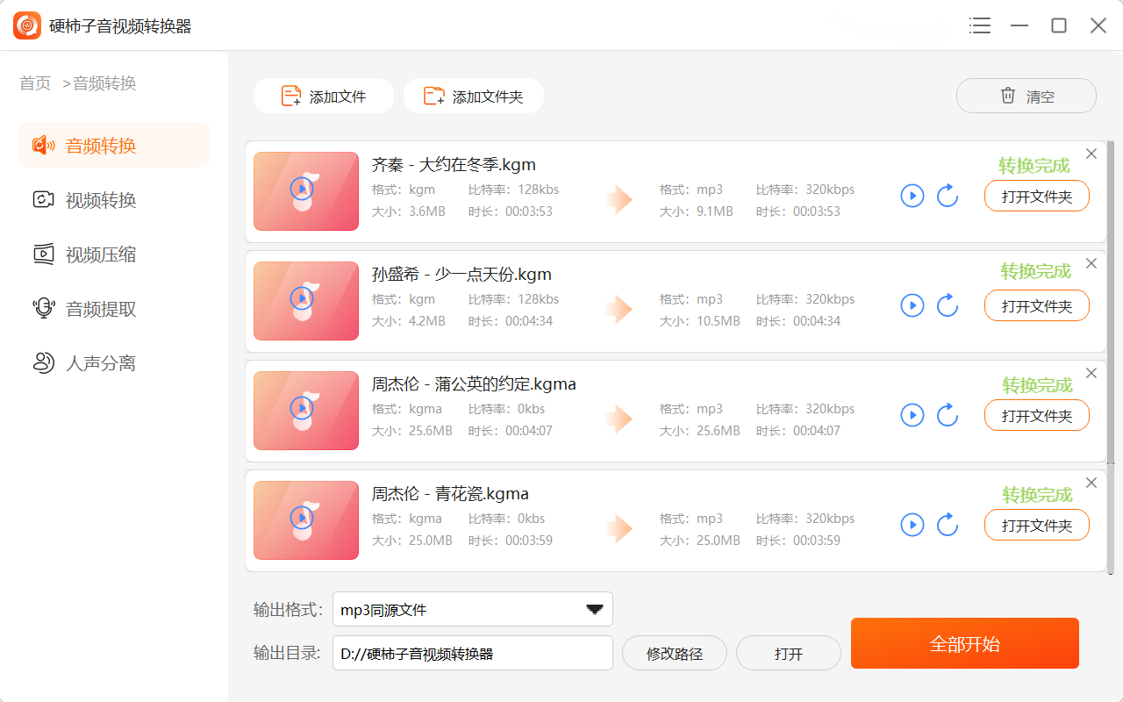Play converted 齐秦 - 大约在冬季 output
Screen dimensions: 1123x702
tap(912, 196)
